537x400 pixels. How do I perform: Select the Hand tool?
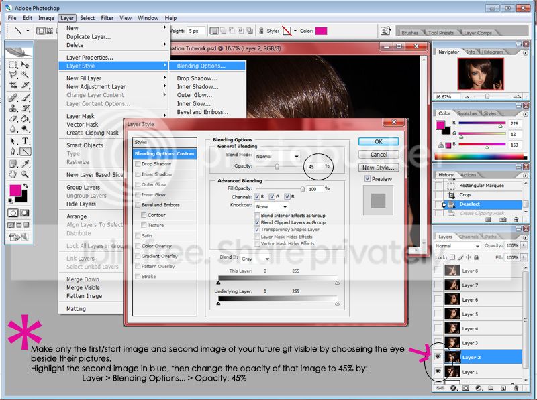tap(13, 174)
